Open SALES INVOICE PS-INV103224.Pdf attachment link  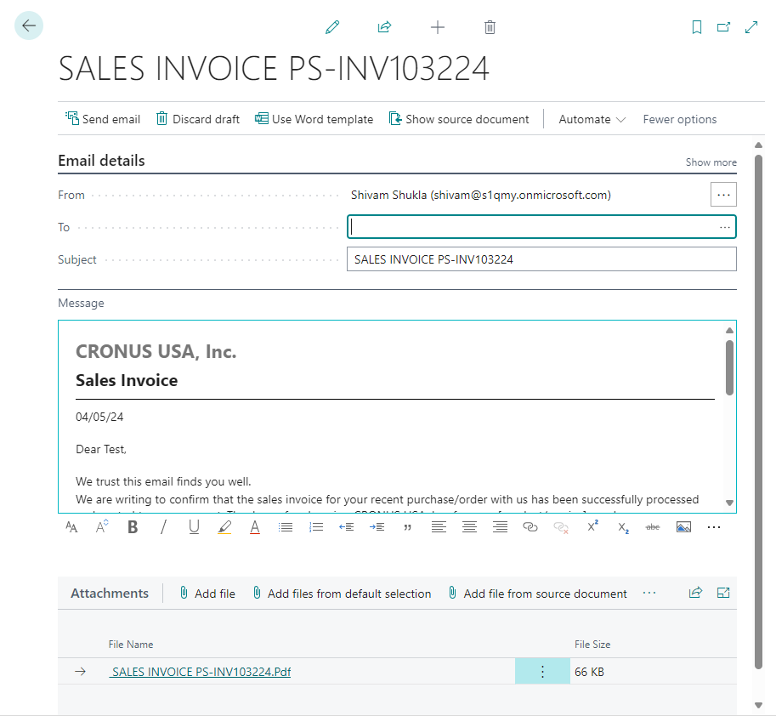tap(201, 672)
